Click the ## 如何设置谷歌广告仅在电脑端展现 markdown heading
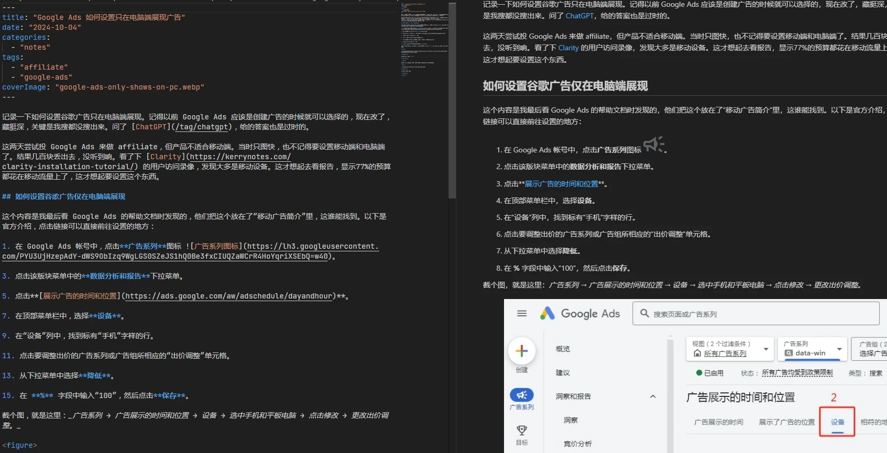 (x=64, y=196)
